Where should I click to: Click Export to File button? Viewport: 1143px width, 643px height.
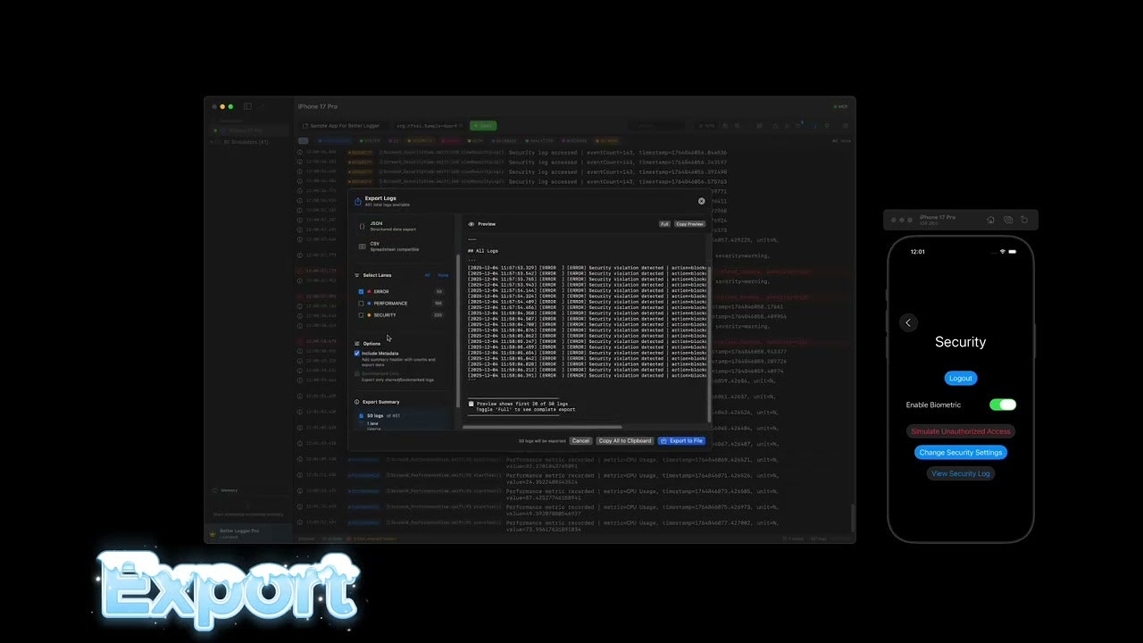681,441
